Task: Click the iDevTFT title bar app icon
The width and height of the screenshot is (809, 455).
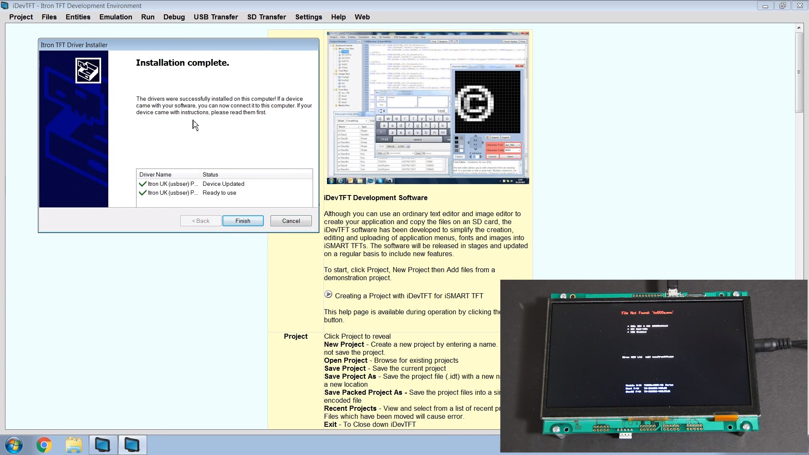Action: [x=5, y=5]
